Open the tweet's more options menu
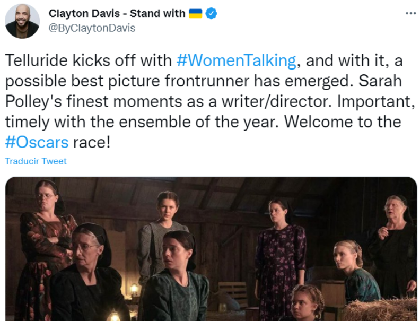This screenshot has height=321, width=420. 410,13
